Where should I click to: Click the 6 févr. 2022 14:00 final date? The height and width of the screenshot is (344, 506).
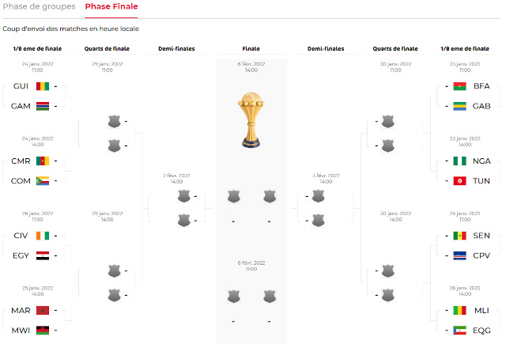point(251,66)
